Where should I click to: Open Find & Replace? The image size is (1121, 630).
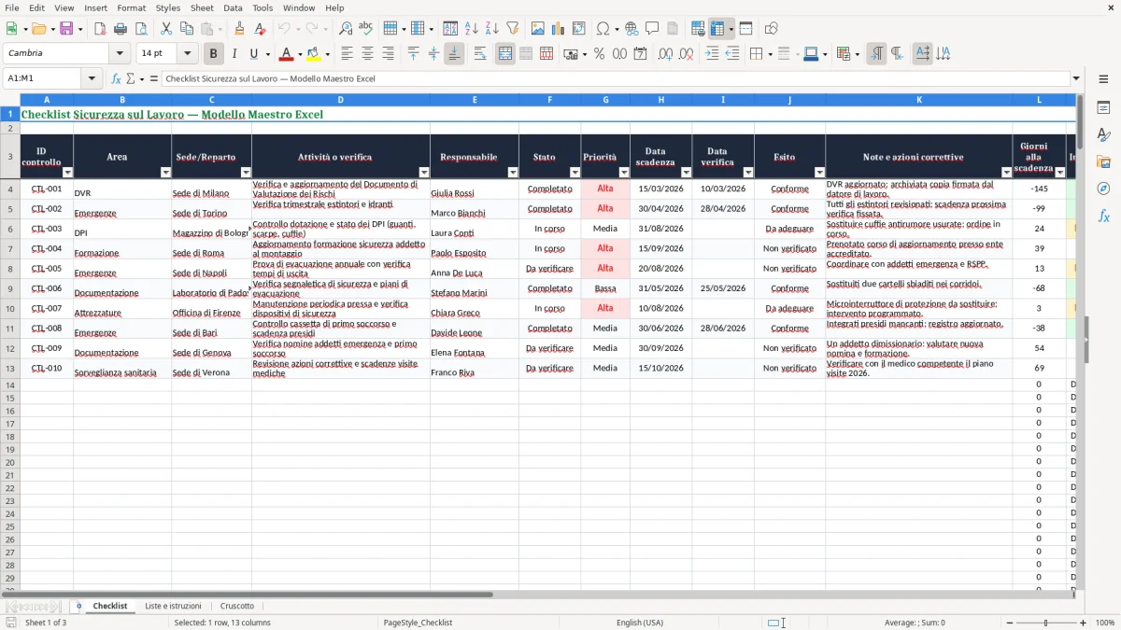[346, 29]
